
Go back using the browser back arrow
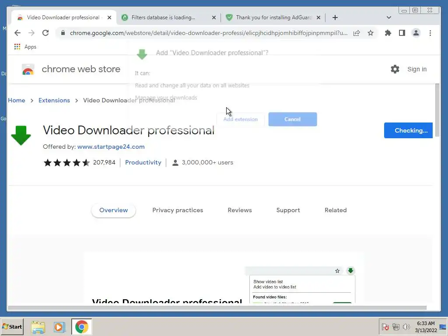coord(17,33)
